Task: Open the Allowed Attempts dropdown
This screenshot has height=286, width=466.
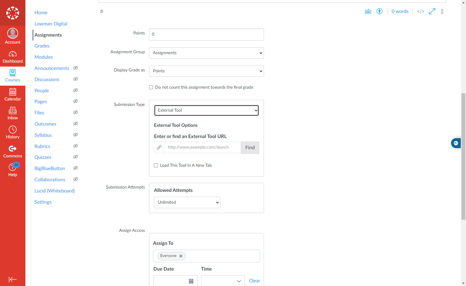Action: click(187, 202)
